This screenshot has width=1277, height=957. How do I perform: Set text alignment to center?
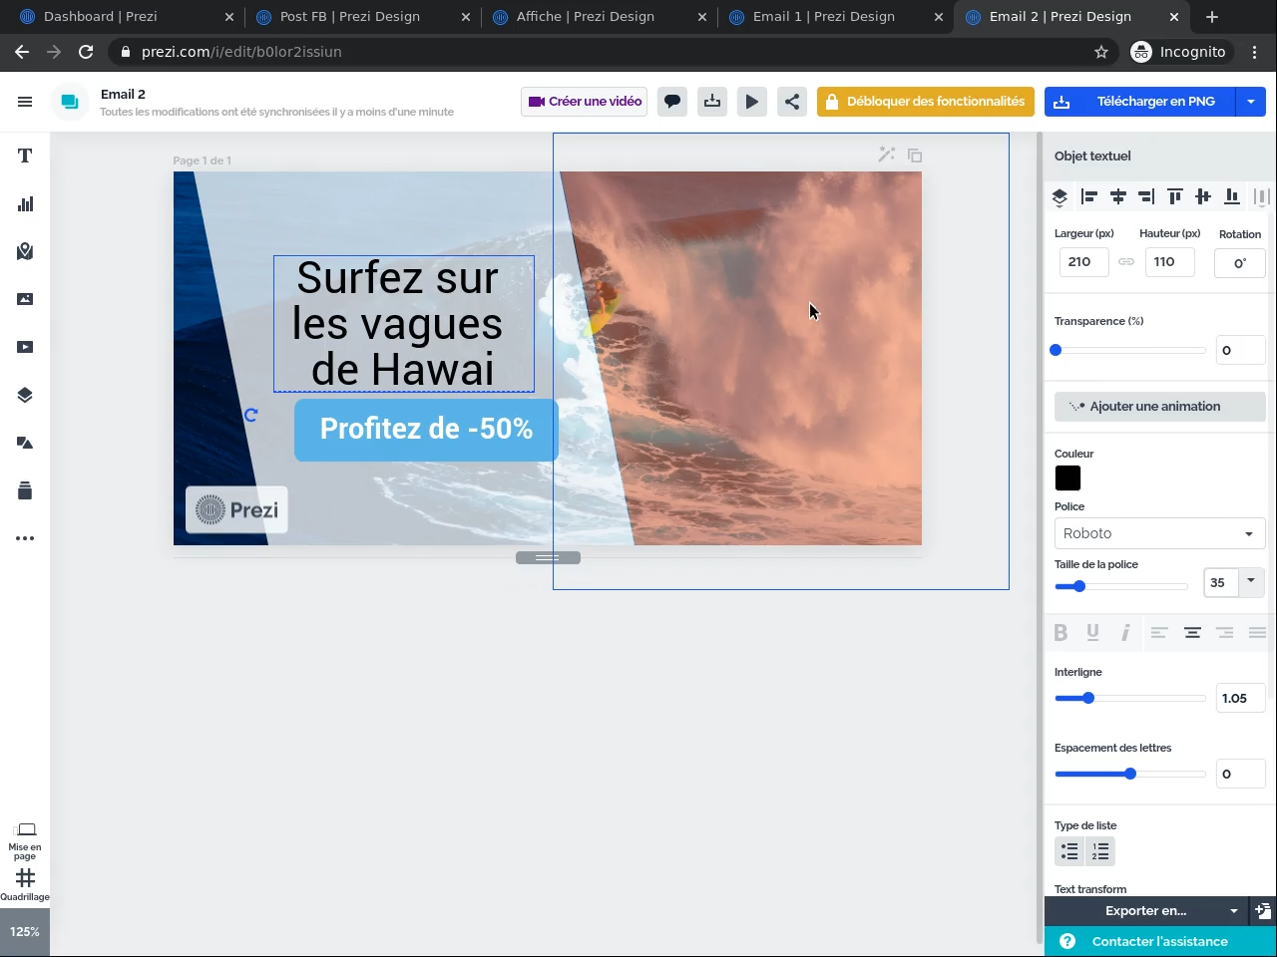1192,633
